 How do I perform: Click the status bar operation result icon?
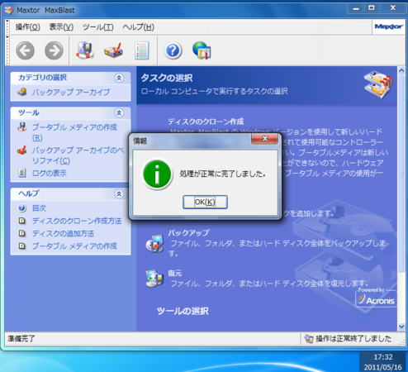pyautogui.click(x=309, y=339)
